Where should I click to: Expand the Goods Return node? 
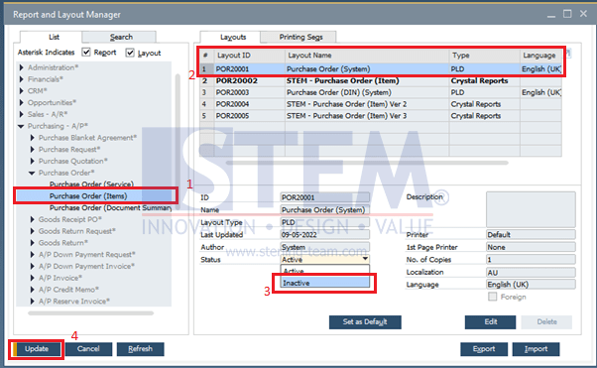(x=33, y=243)
